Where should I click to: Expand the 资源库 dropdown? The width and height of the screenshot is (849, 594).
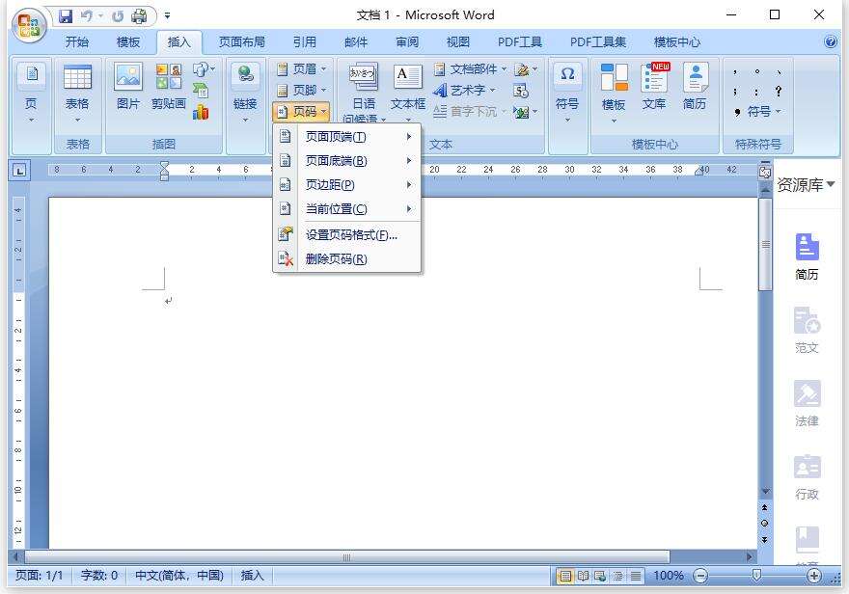click(807, 185)
